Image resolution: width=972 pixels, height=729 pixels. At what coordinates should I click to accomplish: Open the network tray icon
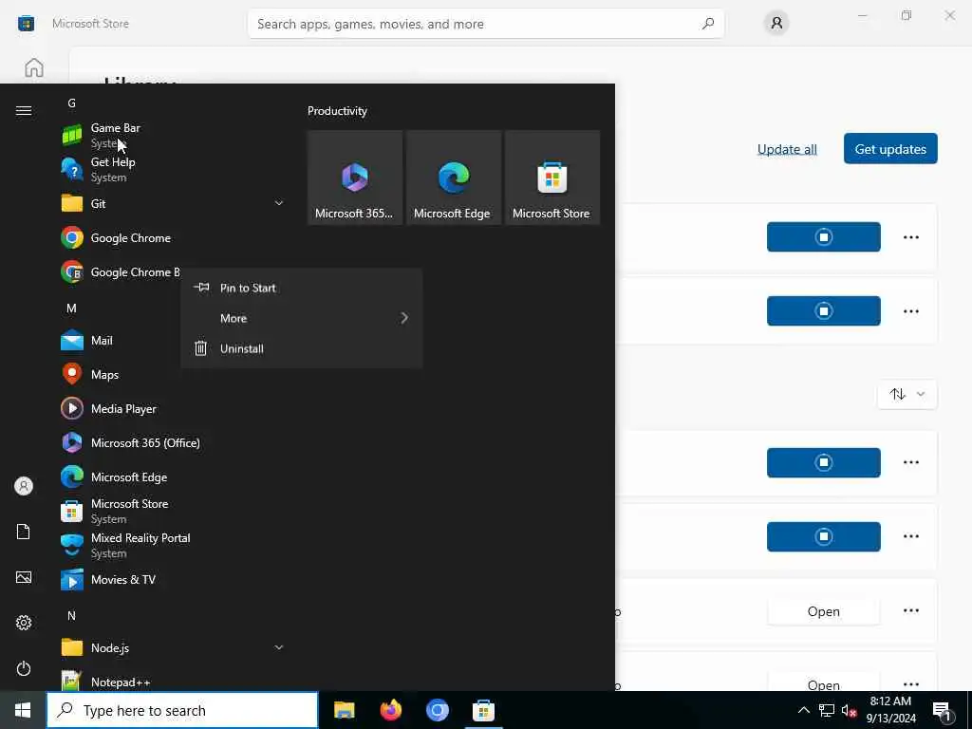(827, 710)
